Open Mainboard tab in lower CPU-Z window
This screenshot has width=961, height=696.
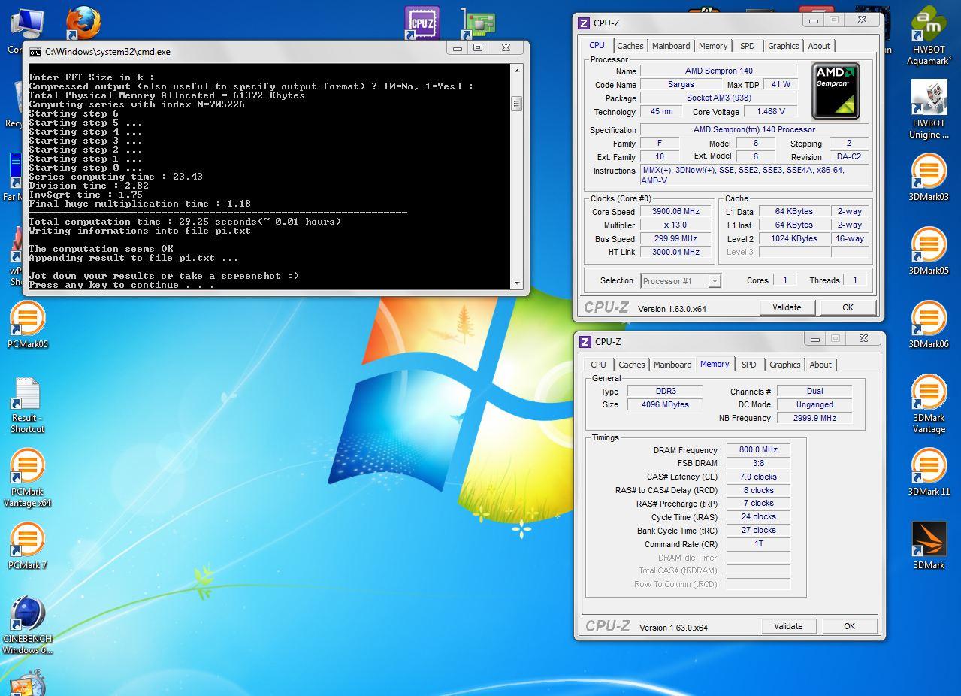coord(672,365)
